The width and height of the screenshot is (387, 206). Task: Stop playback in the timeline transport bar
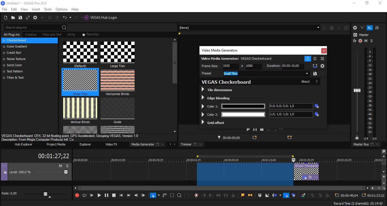tap(114, 195)
